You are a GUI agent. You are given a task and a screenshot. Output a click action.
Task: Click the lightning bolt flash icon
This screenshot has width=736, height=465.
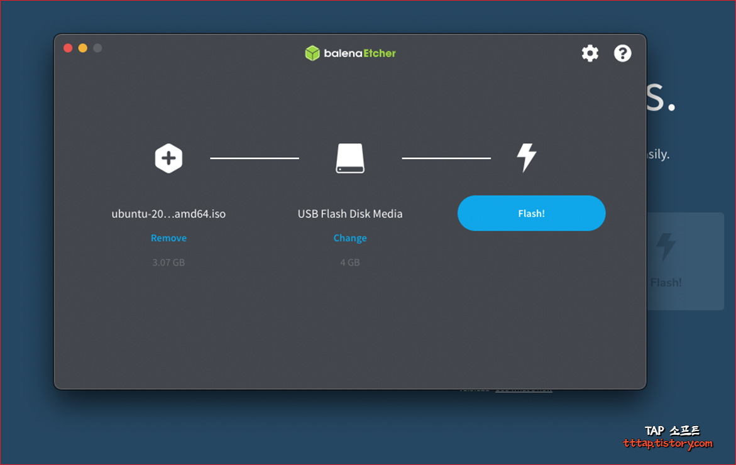526,158
